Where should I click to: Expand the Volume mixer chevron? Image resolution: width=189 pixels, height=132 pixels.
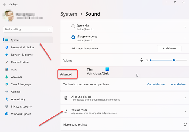[x=185, y=111]
